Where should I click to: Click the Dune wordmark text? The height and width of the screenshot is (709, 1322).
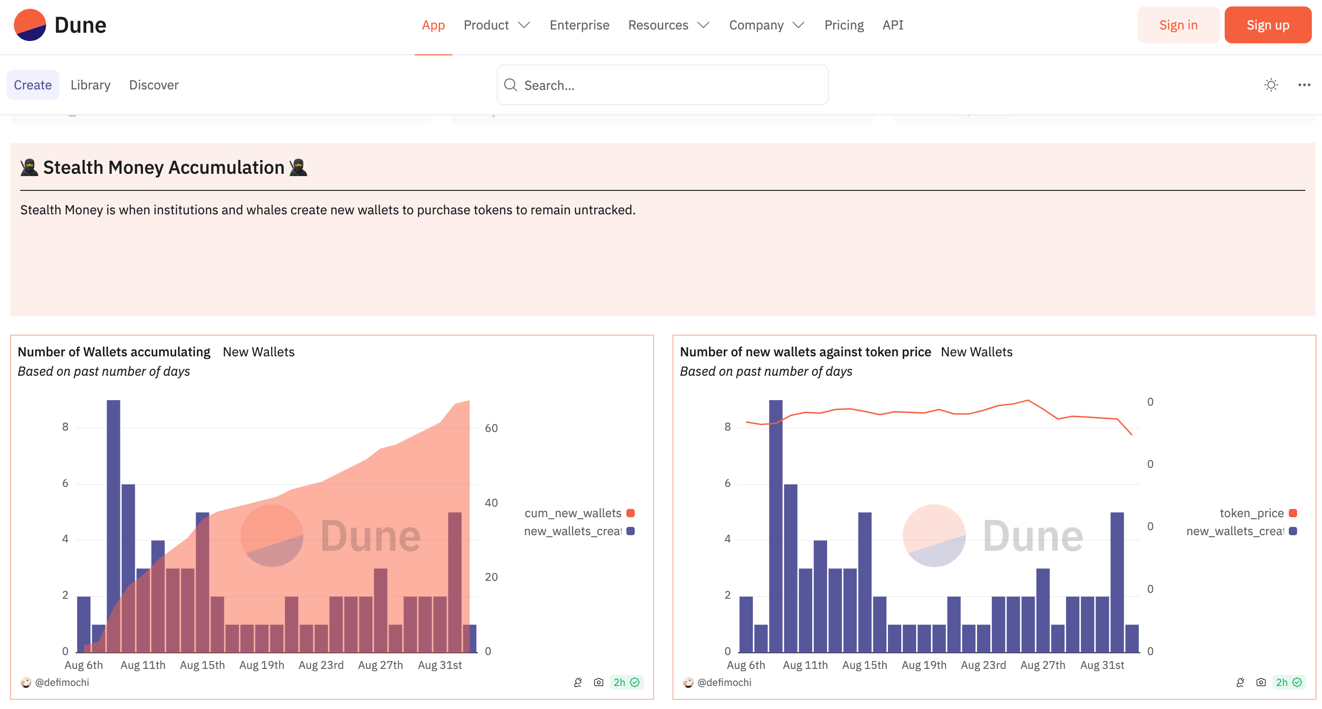coord(80,25)
